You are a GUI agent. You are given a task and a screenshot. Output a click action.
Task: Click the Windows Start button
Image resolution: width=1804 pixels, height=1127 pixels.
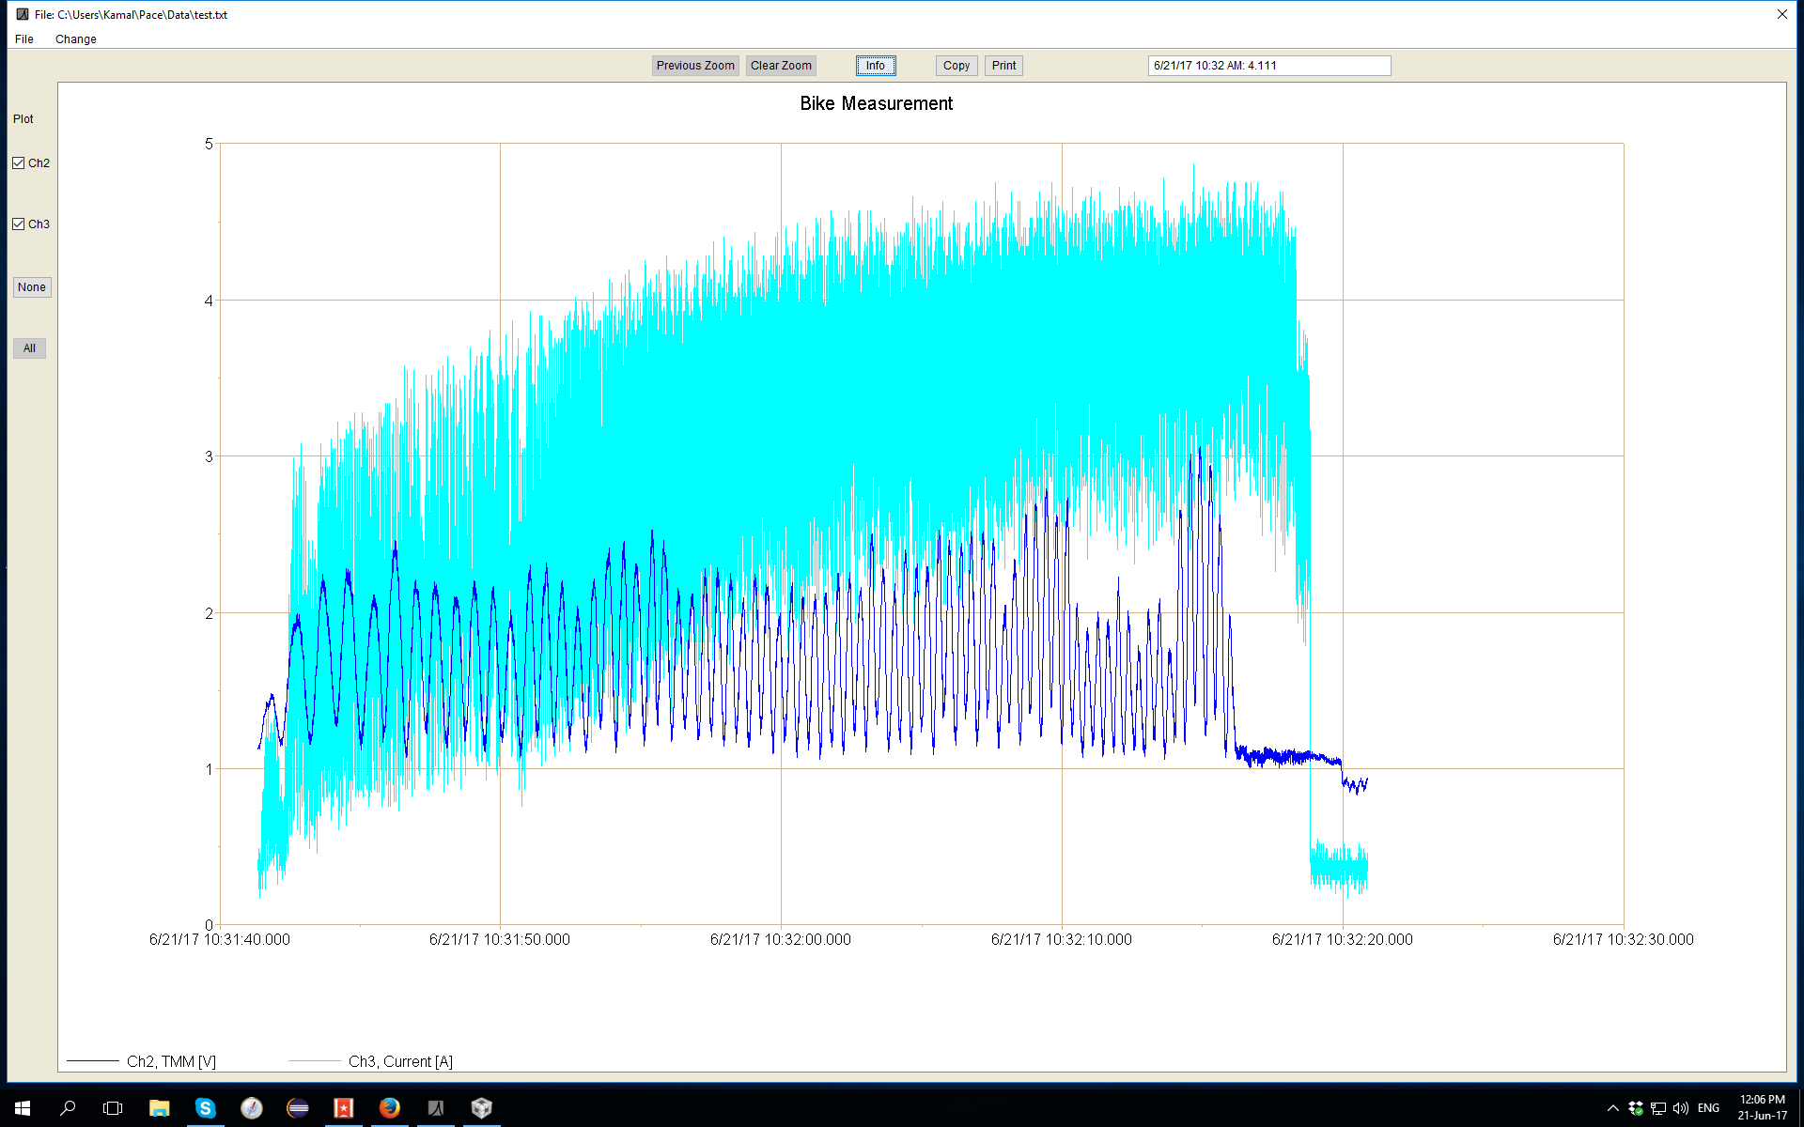click(x=23, y=1108)
